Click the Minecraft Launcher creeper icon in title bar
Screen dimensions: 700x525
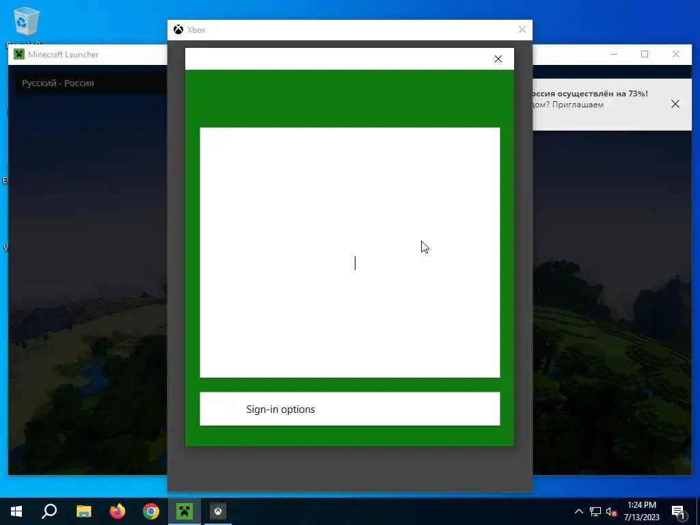pos(18,55)
